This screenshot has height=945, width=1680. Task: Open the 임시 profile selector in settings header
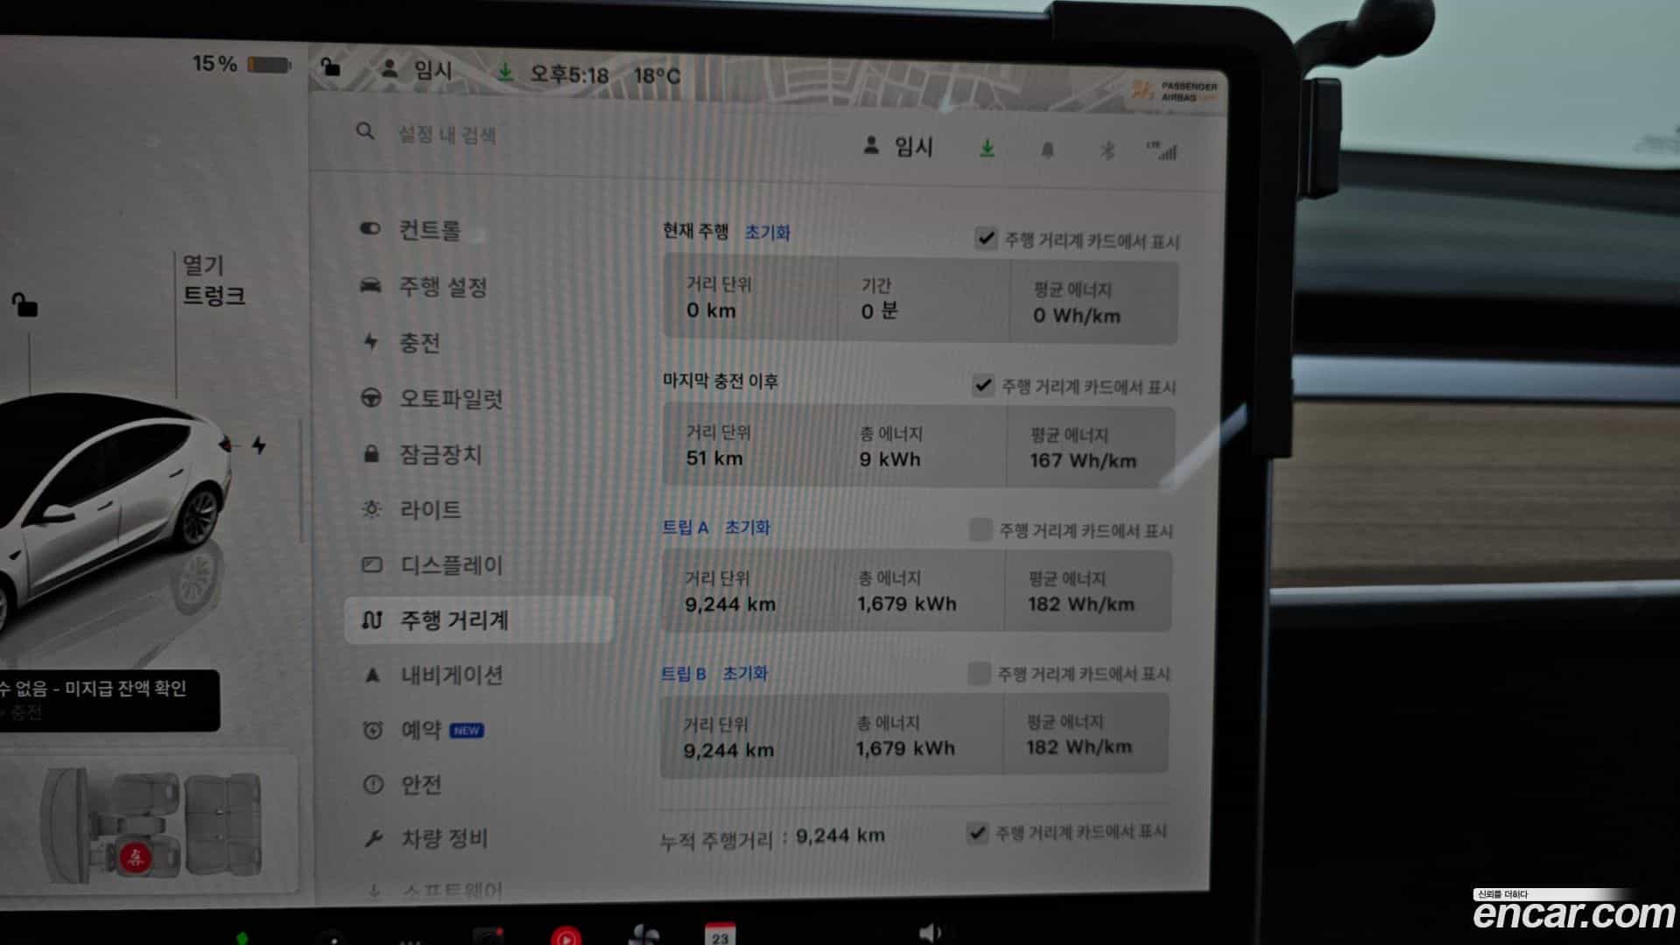[x=898, y=147]
